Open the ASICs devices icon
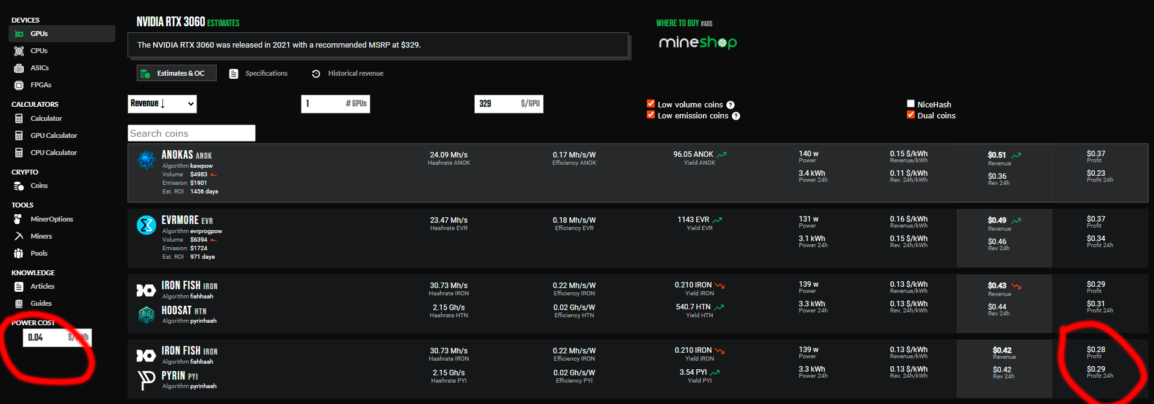This screenshot has height=404, width=1154. (x=19, y=68)
